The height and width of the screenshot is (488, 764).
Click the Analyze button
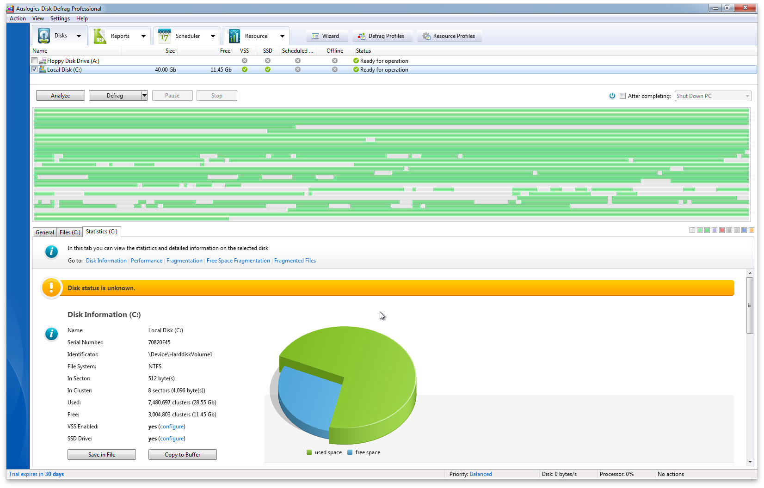pos(61,96)
